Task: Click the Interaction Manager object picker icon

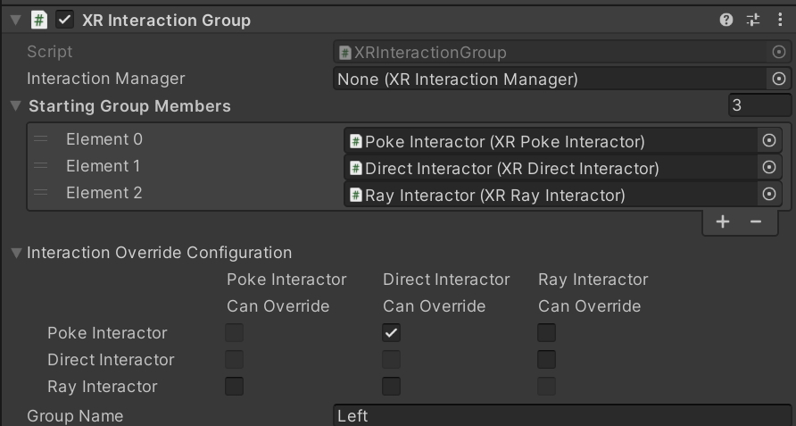Action: point(778,79)
